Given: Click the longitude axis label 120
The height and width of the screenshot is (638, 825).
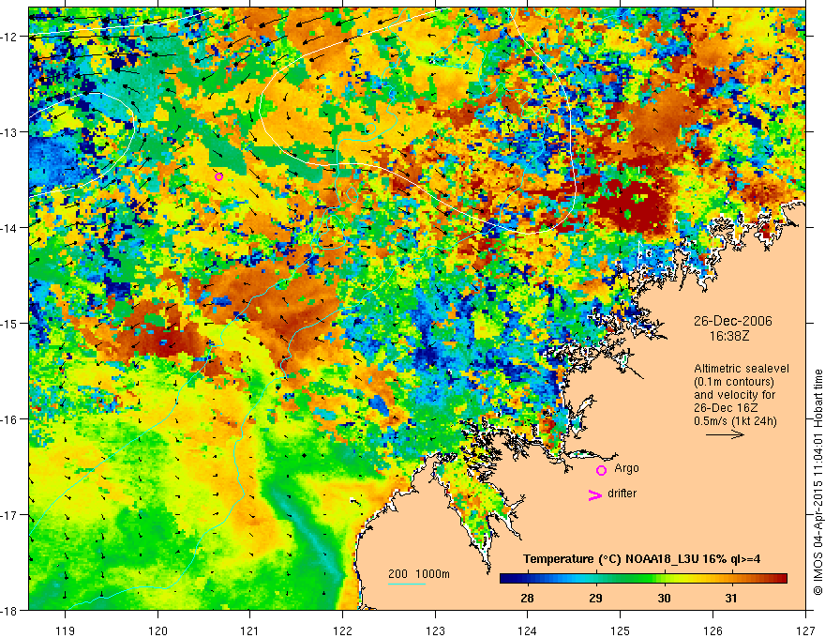Looking at the screenshot, I should 157,630.
